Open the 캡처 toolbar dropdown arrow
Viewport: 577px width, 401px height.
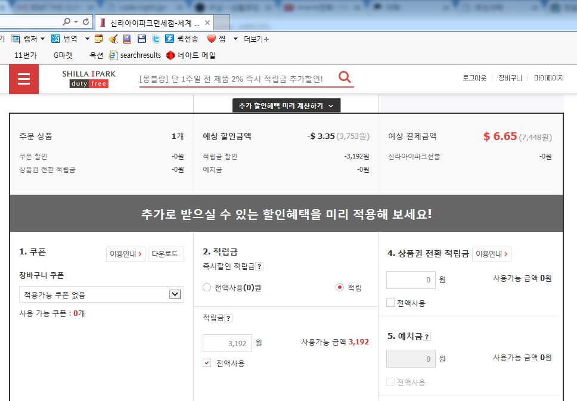pos(42,39)
